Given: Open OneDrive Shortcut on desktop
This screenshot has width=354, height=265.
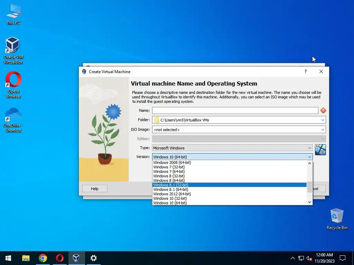Looking at the screenshot, I should point(13,120).
